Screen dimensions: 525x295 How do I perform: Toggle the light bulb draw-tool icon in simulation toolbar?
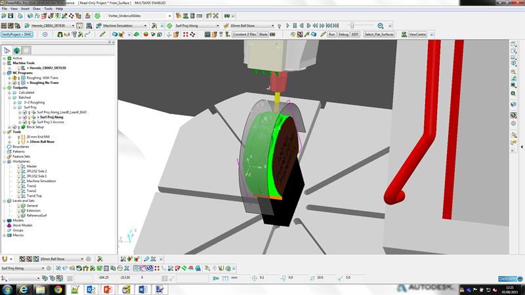(x=280, y=26)
